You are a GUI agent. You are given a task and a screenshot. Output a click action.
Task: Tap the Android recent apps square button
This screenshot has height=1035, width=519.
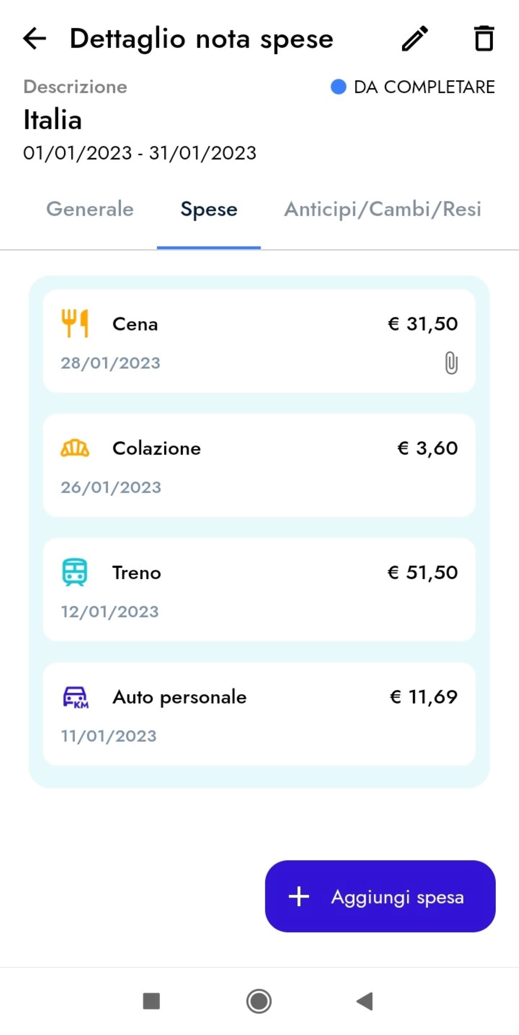pyautogui.click(x=151, y=1001)
